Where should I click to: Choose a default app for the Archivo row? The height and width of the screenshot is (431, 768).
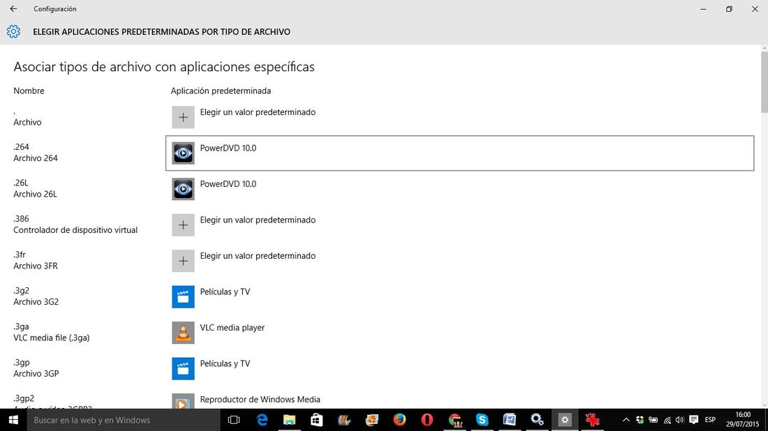459,117
